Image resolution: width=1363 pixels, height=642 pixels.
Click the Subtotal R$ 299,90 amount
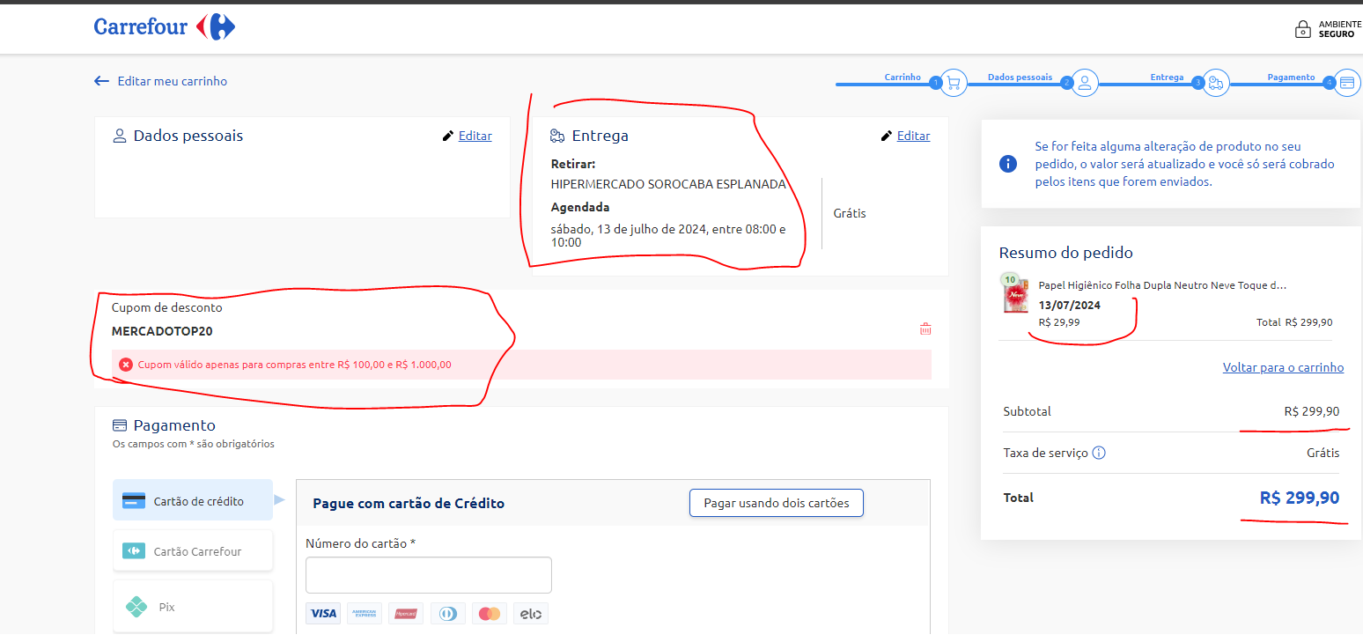(x=1312, y=411)
